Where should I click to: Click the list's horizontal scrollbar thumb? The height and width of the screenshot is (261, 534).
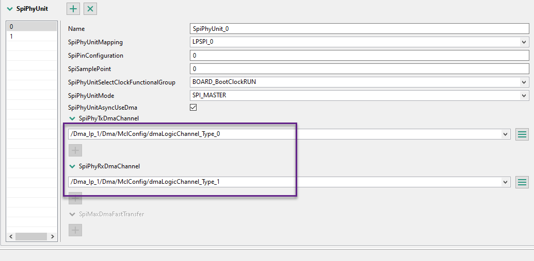30,237
